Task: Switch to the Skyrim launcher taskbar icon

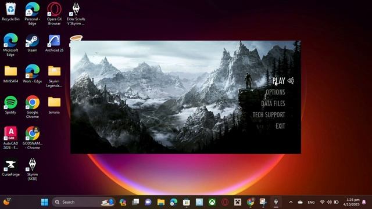Action: [276, 202]
